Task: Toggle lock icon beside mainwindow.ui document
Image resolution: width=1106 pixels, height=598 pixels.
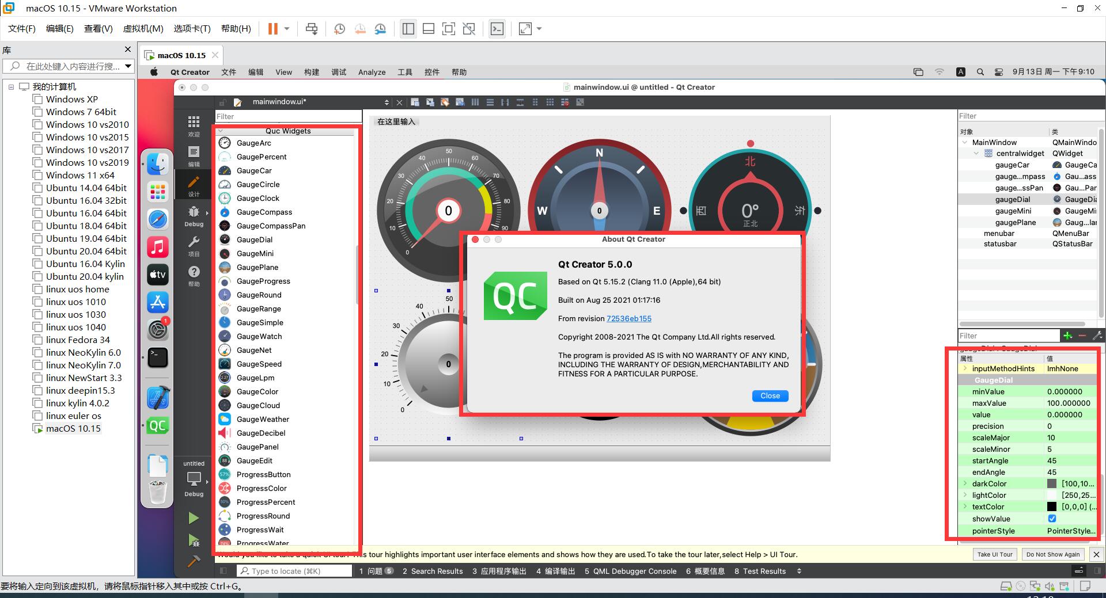Action: tap(224, 102)
